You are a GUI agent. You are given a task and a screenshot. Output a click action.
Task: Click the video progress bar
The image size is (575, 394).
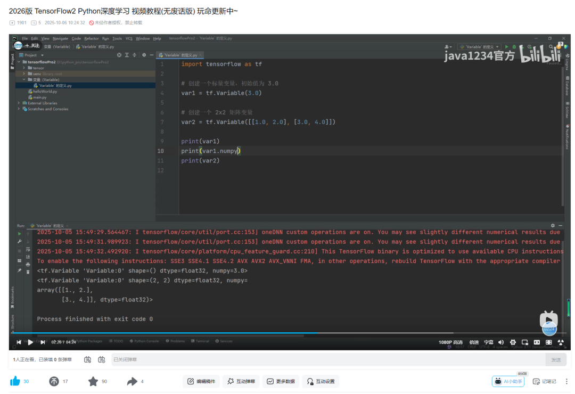tap(290, 333)
